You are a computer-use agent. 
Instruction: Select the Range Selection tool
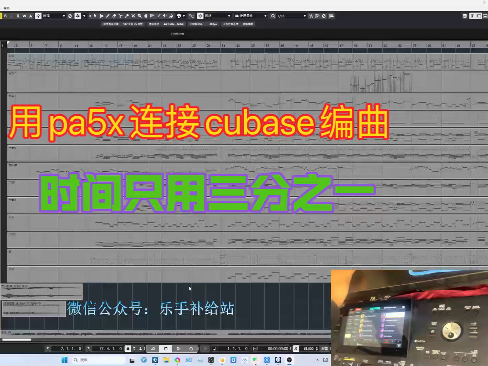[101, 16]
